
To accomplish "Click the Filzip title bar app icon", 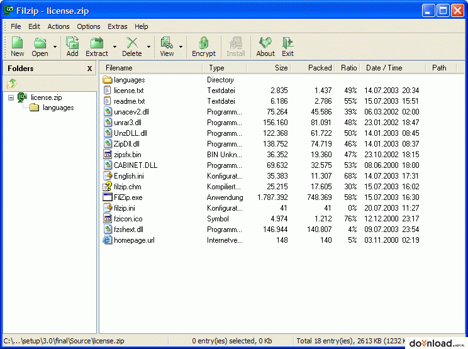I will (x=9, y=10).
